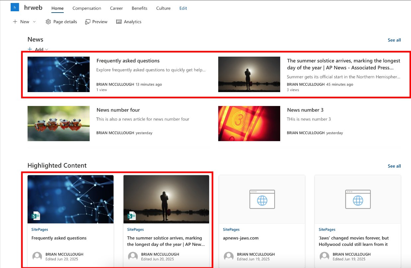
Task: Expand the New dropdown chevron
Action: [35, 22]
